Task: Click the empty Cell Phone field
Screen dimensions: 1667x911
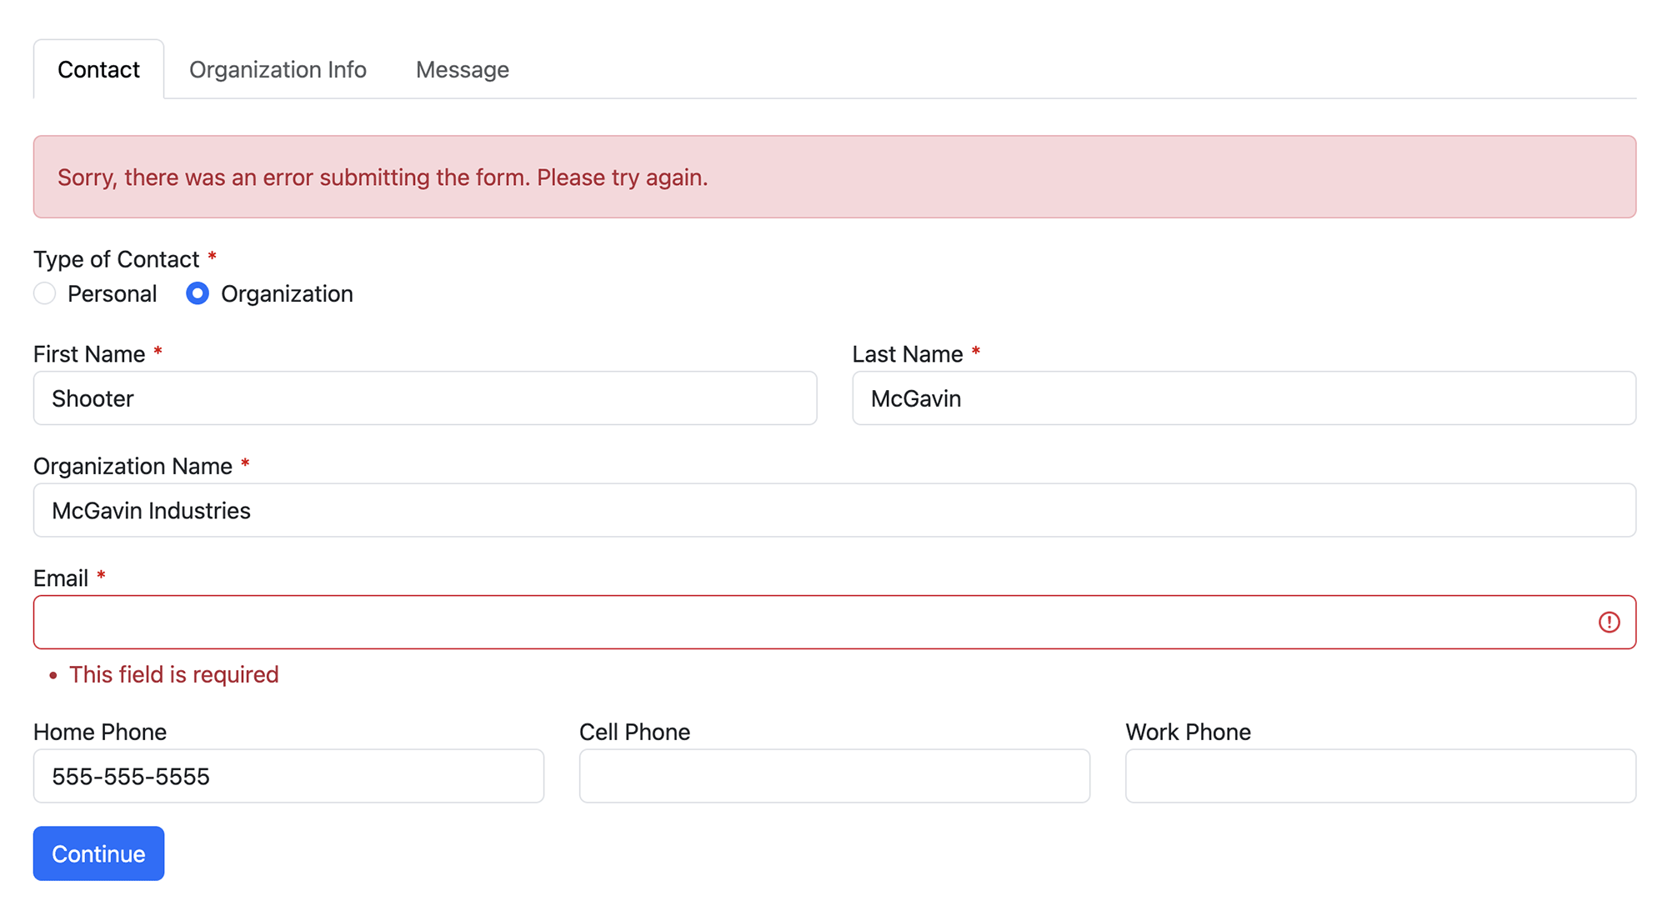Action: click(833, 776)
